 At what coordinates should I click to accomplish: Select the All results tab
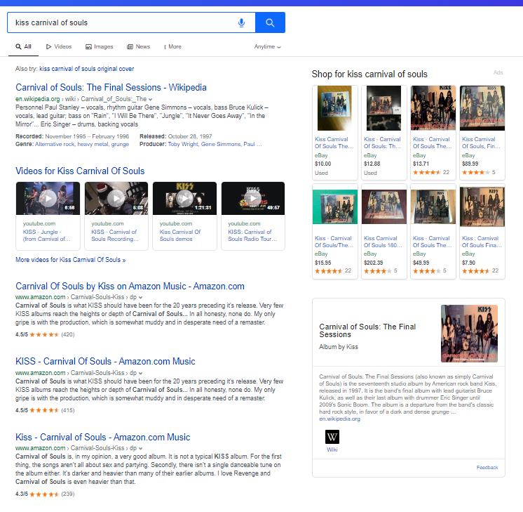24,47
